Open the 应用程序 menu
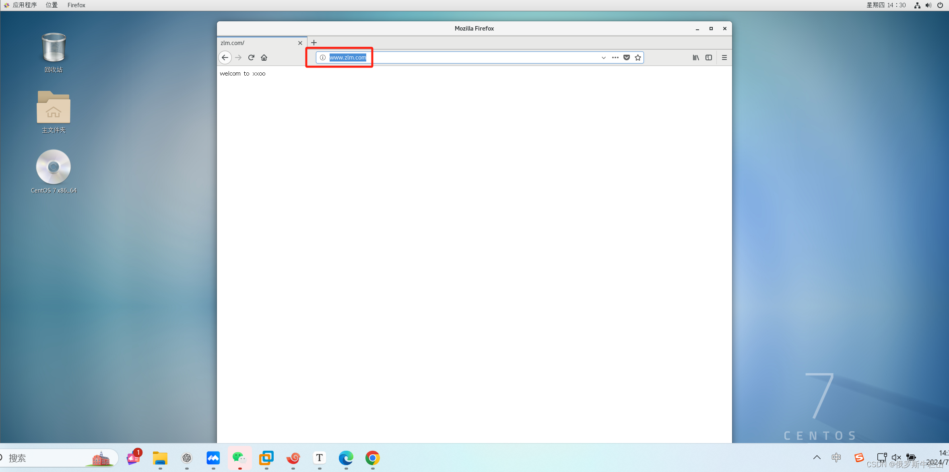This screenshot has height=472, width=949. (24, 5)
